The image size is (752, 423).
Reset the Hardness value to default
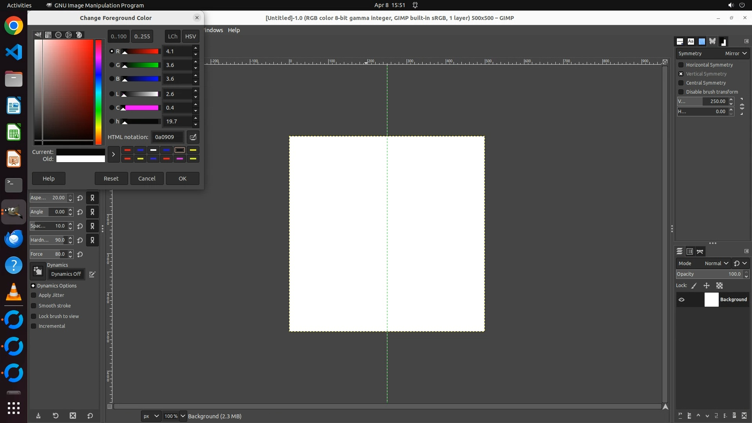(80, 240)
